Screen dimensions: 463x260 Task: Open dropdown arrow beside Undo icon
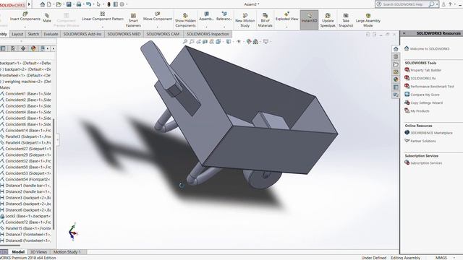93,4
